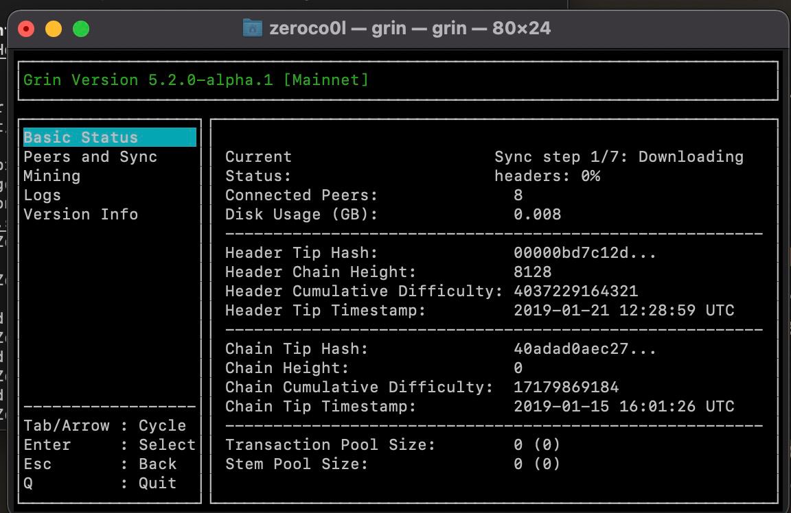Click the Header Chain Height label
Image resolution: width=791 pixels, height=513 pixels.
pyautogui.click(x=321, y=272)
